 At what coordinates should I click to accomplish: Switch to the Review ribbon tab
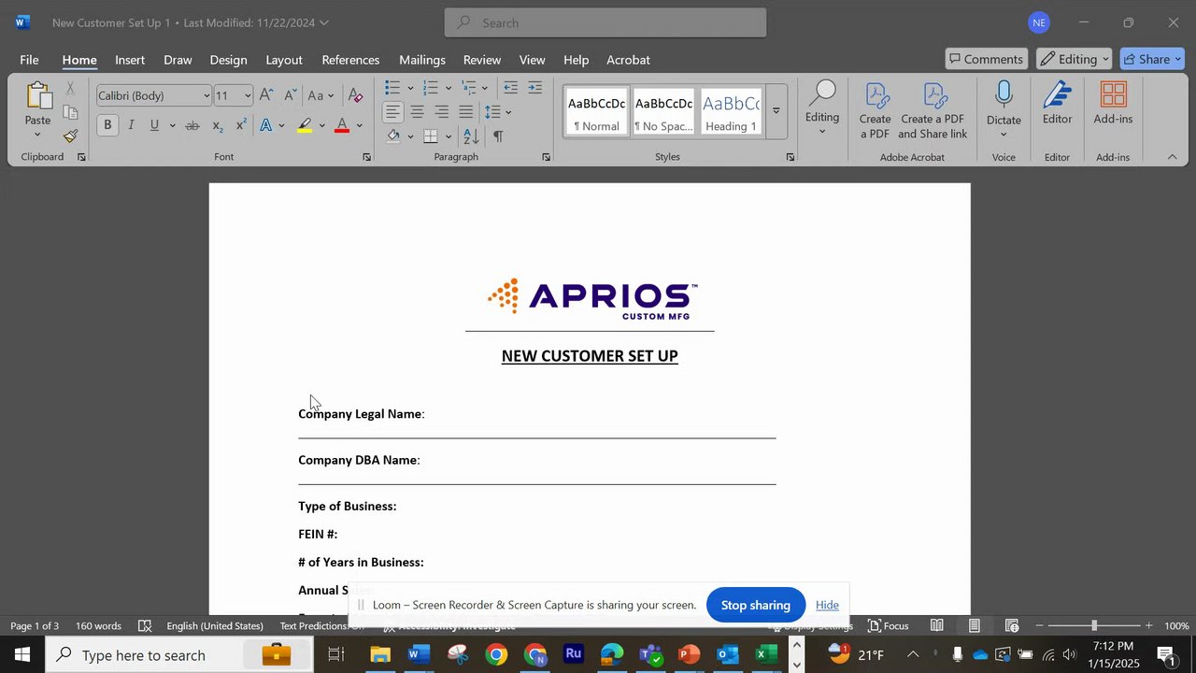click(x=482, y=60)
